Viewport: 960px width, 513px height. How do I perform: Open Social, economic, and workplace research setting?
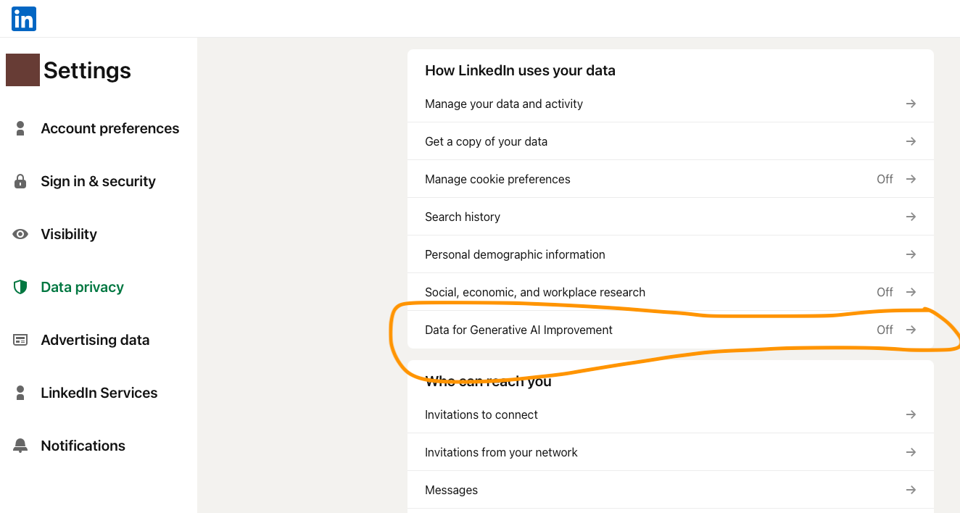tap(534, 292)
